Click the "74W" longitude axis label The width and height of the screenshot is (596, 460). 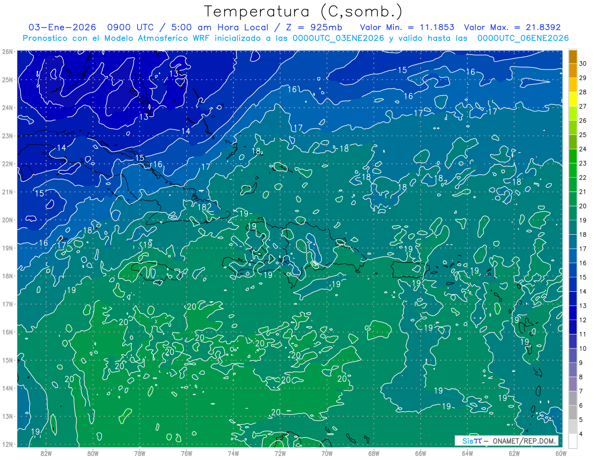coord(233,453)
